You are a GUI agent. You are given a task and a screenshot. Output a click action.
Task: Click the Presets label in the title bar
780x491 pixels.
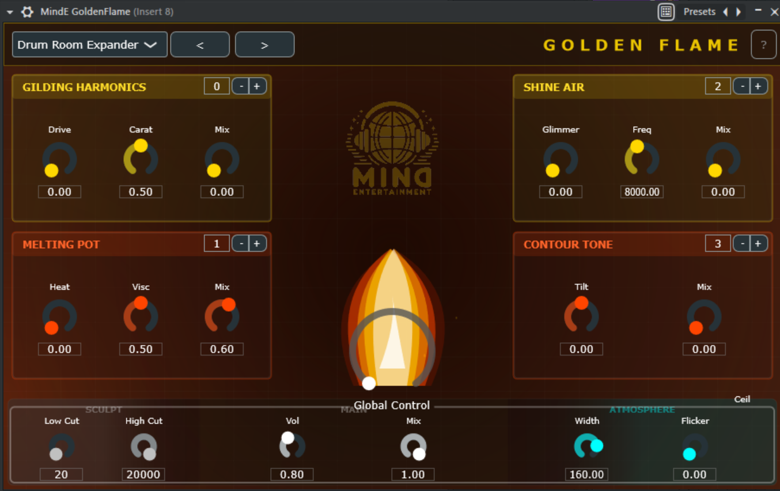coord(699,11)
